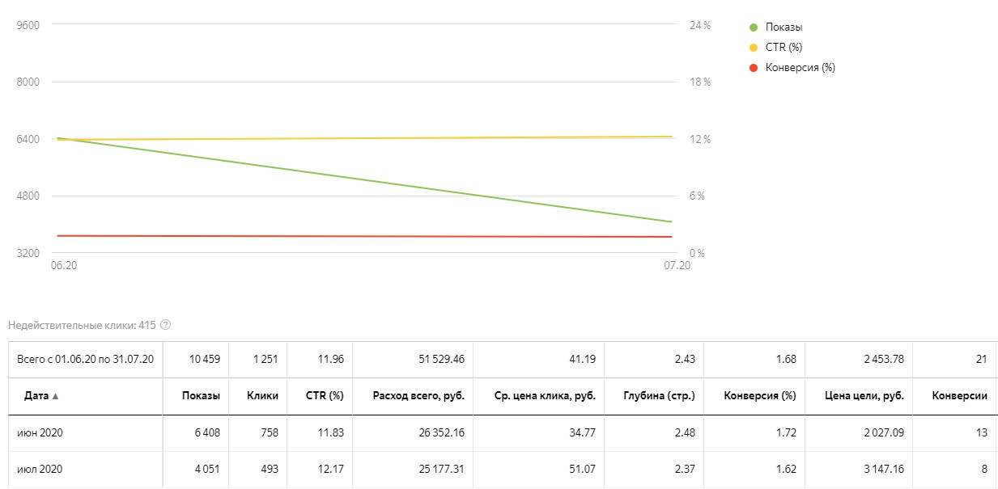Screen dimensions: 998x489
Task: Click the yellow CTR (%) legend dot
Action: (754, 48)
